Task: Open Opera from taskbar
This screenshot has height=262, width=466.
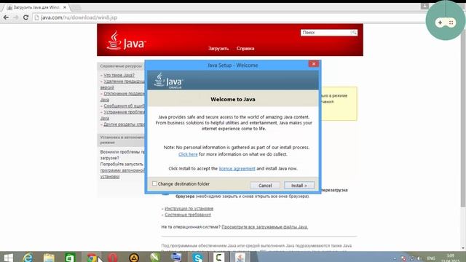Action: (113, 257)
